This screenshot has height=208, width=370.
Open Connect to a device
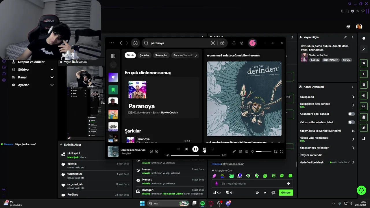247,151
